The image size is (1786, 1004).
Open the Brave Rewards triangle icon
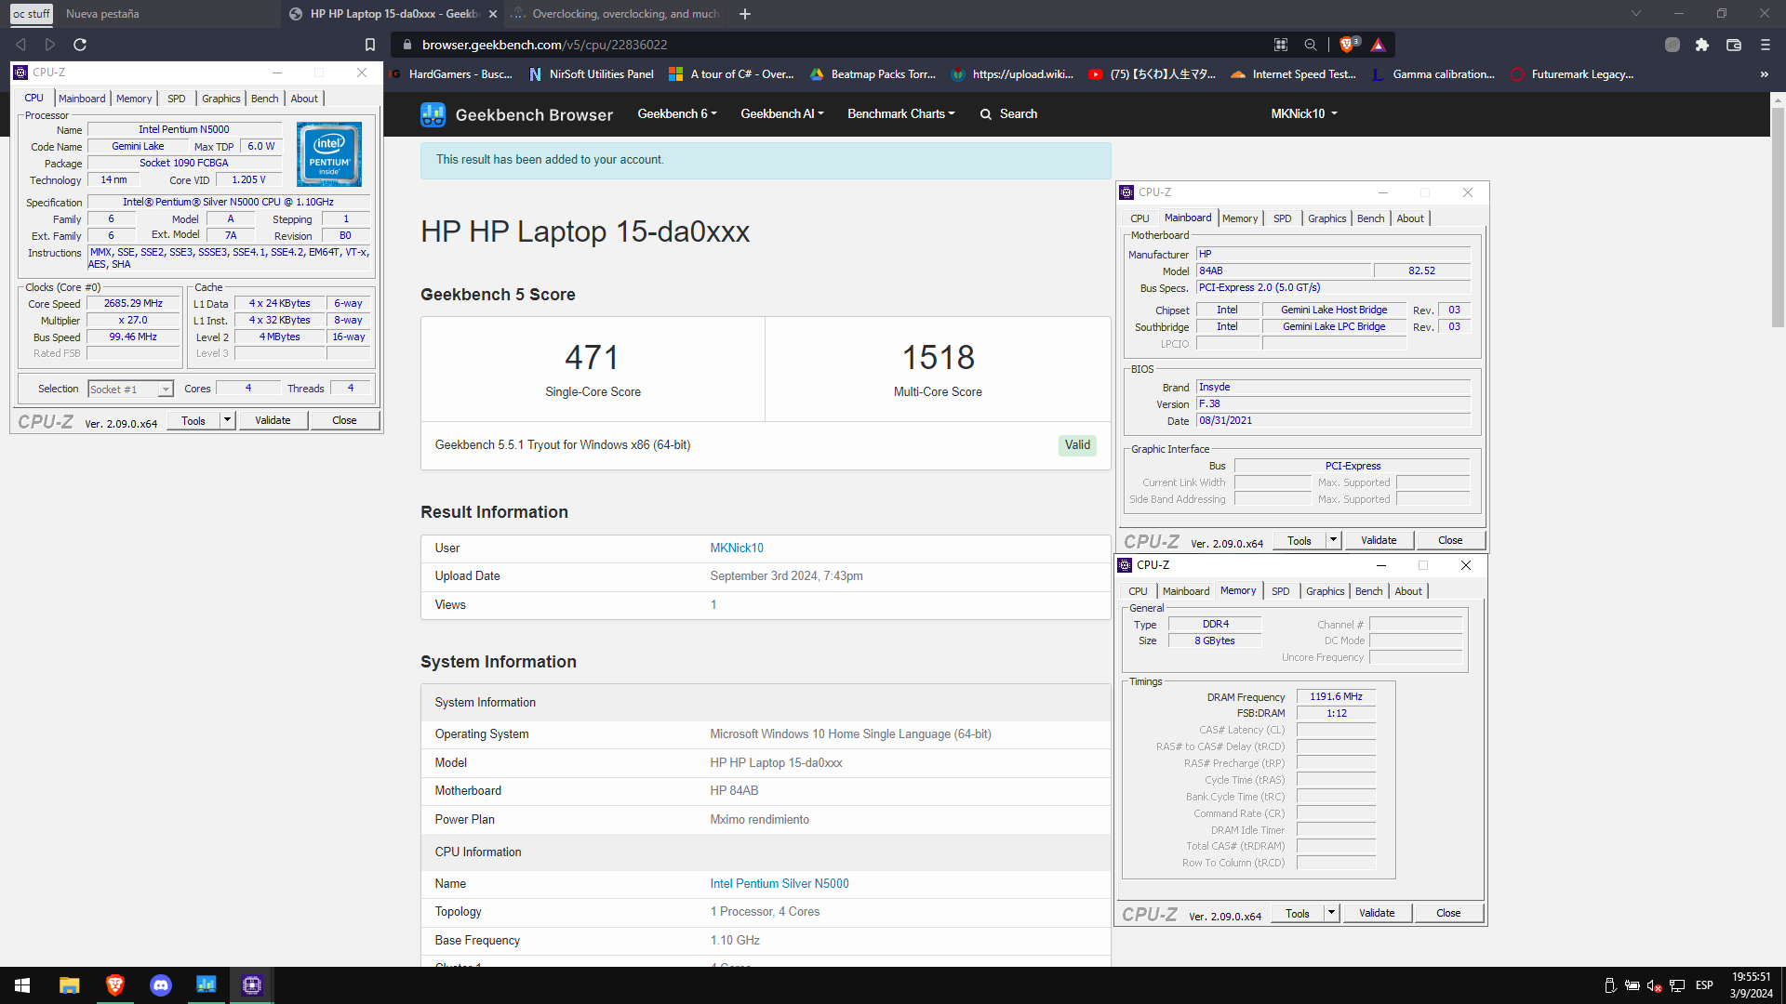(1378, 45)
